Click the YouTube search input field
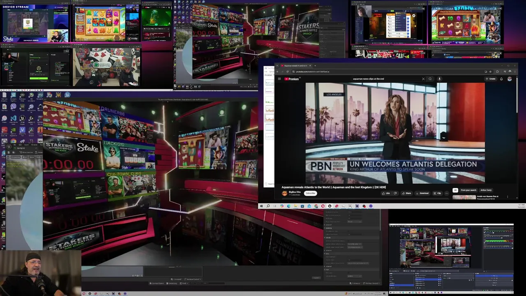Screen dimensions: 526x296 [x=386, y=79]
